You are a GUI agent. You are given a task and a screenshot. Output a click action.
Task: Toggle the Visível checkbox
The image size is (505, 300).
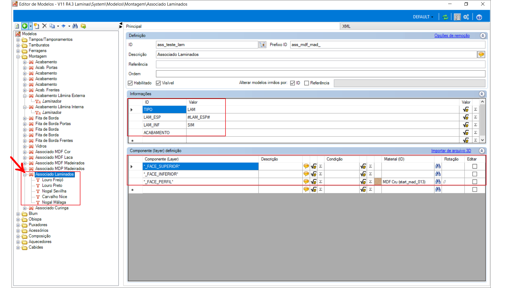click(158, 83)
